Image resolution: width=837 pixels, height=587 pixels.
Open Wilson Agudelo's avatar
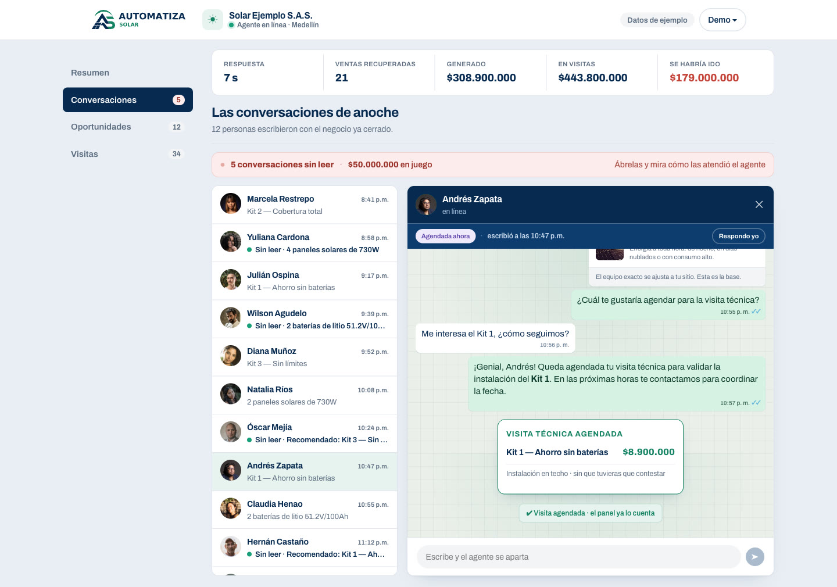pyautogui.click(x=231, y=318)
